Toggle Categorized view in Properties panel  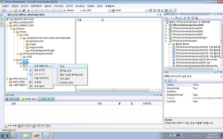(166, 81)
